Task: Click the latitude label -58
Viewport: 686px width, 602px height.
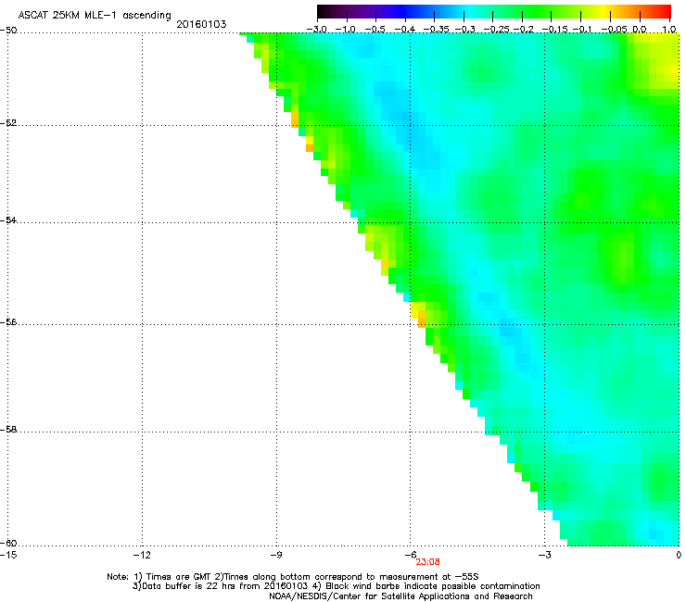Action: [8, 430]
